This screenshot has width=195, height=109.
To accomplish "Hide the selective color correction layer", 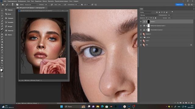I will click(141, 26).
